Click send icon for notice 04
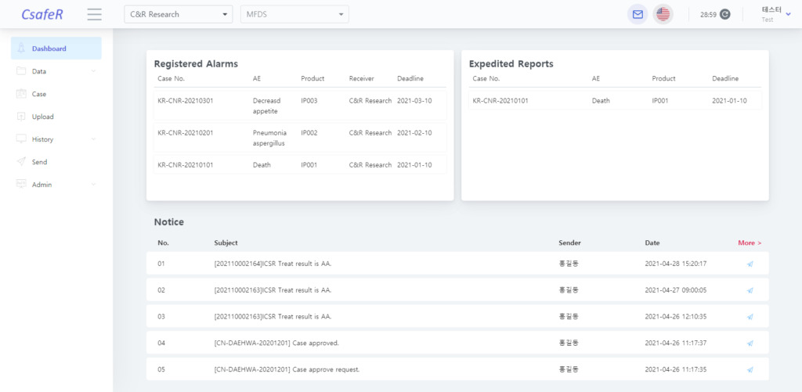The height and width of the screenshot is (392, 802). (x=750, y=343)
